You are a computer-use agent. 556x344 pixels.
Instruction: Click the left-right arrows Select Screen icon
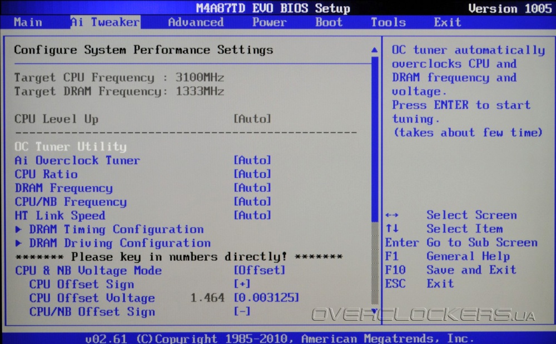(x=392, y=215)
